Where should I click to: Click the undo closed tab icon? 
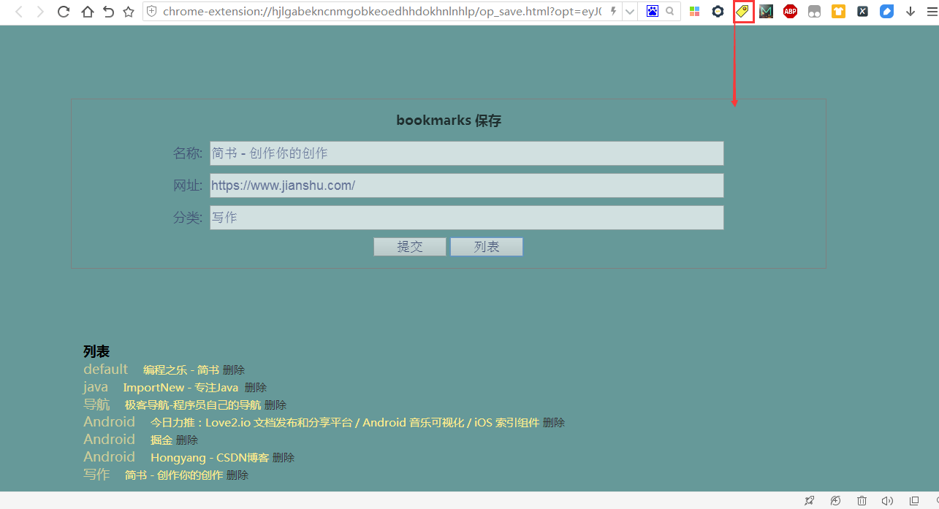[108, 12]
